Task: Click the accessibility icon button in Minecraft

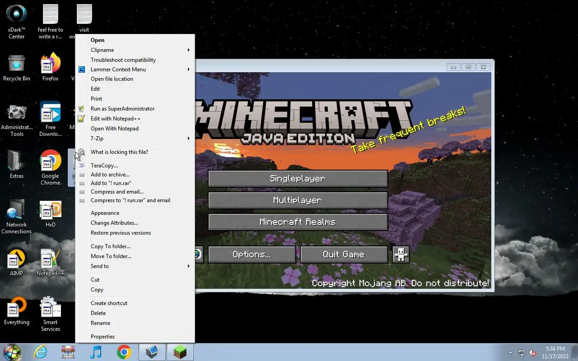Action: [x=401, y=254]
